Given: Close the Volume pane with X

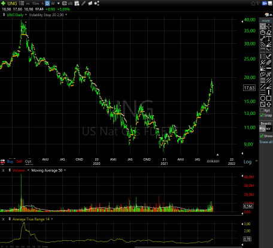Looking at the screenshot, I should [x=3, y=170].
